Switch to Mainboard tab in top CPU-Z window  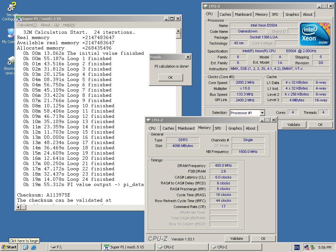pyautogui.click(x=243, y=14)
